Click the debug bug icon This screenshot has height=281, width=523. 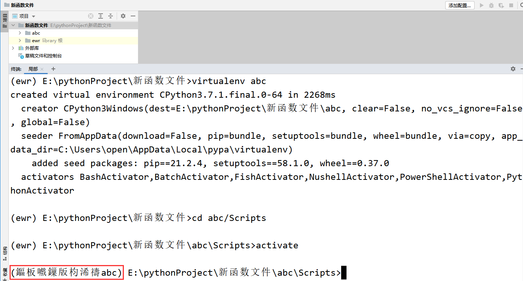pyautogui.click(x=491, y=5)
